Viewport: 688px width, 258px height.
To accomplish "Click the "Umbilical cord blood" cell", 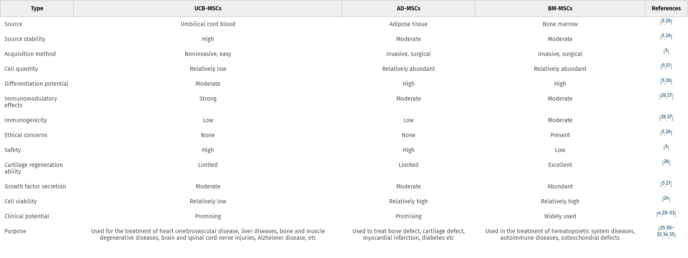I will [x=208, y=24].
